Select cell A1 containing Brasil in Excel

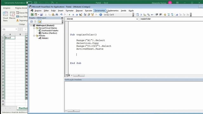[x=10, y=38]
